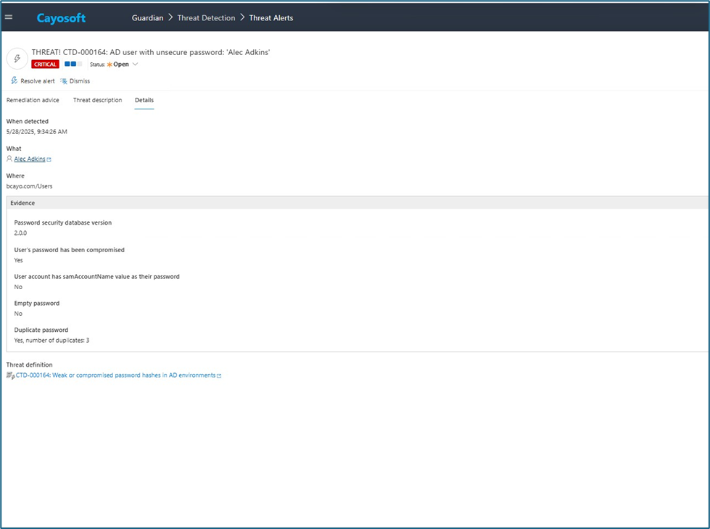710x529 pixels.
Task: Click the Cayosoft logo
Action: 61,18
